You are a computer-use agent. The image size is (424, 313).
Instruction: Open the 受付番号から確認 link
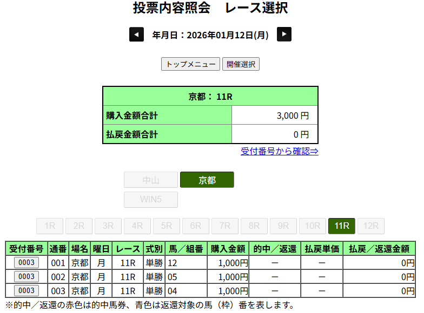tap(279, 151)
